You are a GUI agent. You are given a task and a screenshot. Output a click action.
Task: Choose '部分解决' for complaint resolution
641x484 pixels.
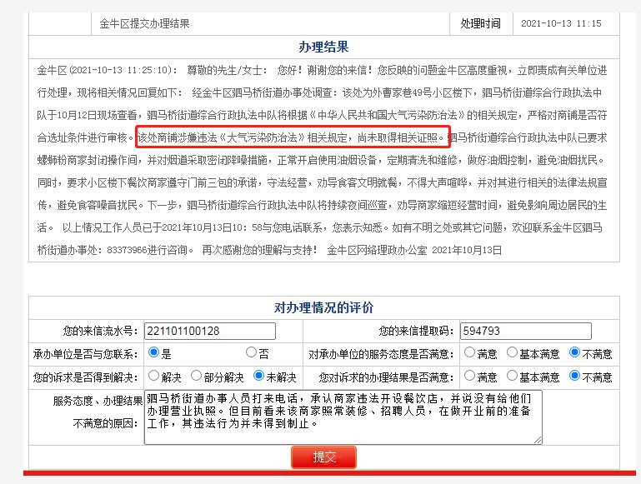pos(197,377)
